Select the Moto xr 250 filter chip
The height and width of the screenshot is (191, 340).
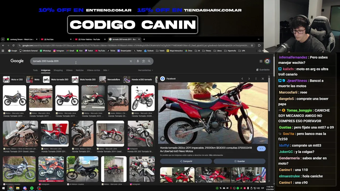tap(13, 80)
